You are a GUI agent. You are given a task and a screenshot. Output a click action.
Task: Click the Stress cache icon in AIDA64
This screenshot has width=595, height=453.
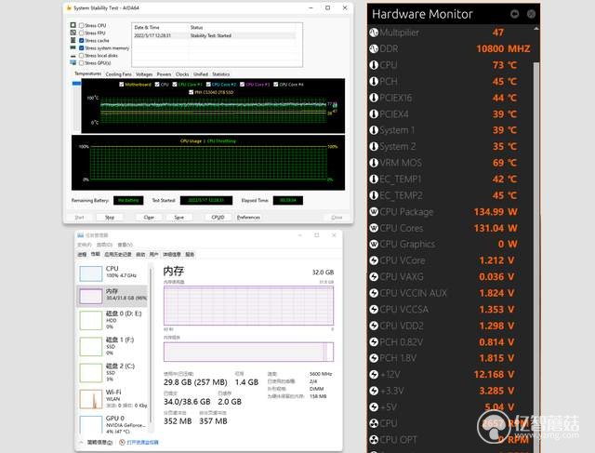tap(73, 40)
